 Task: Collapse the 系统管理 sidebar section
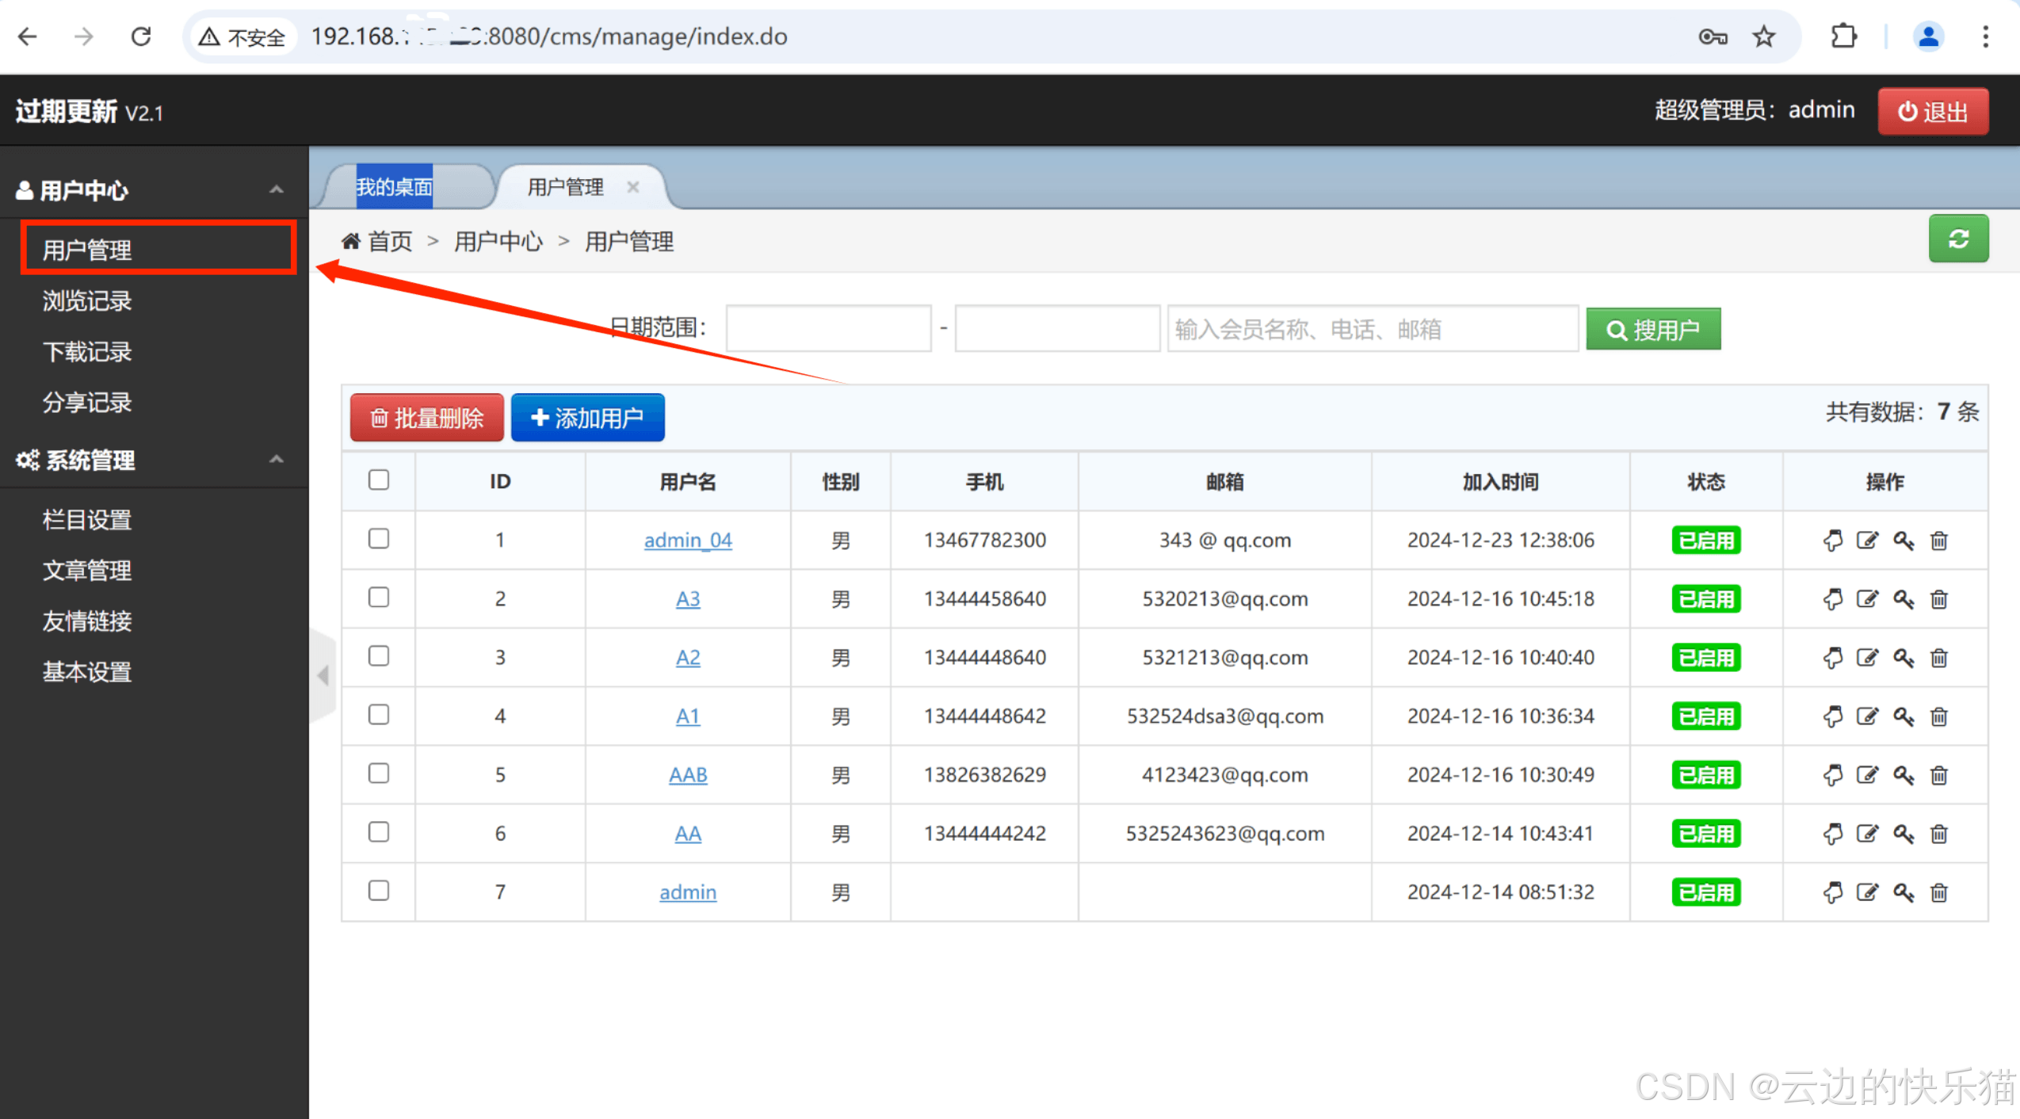pos(276,460)
